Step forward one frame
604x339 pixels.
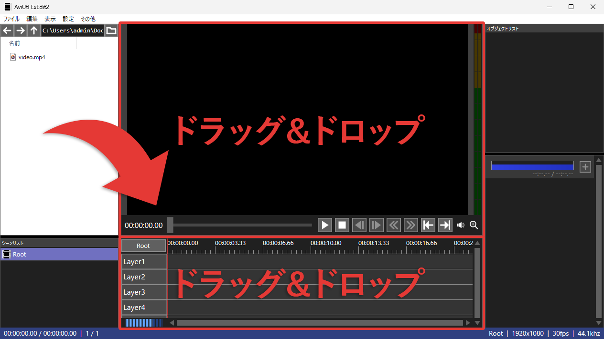point(376,225)
